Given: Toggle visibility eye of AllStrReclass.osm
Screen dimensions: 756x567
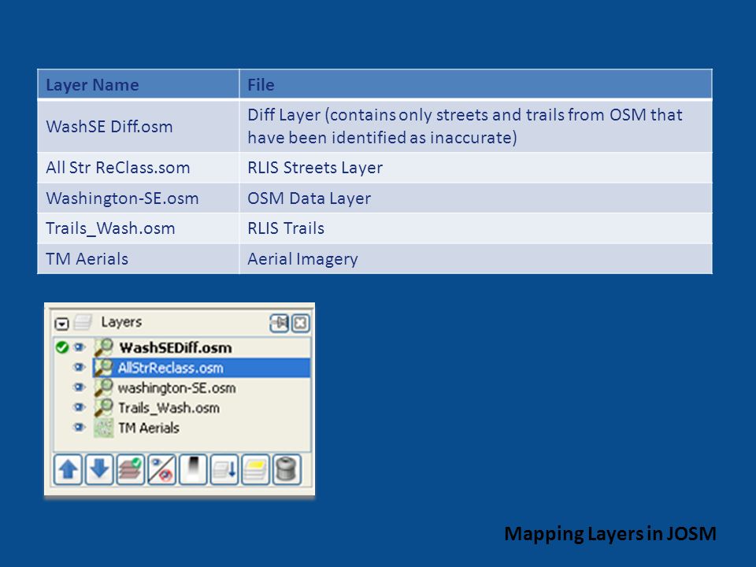Looking at the screenshot, I should click(x=80, y=368).
